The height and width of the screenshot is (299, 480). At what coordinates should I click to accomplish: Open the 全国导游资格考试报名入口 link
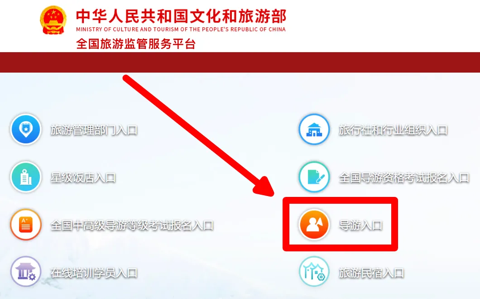coord(404,177)
